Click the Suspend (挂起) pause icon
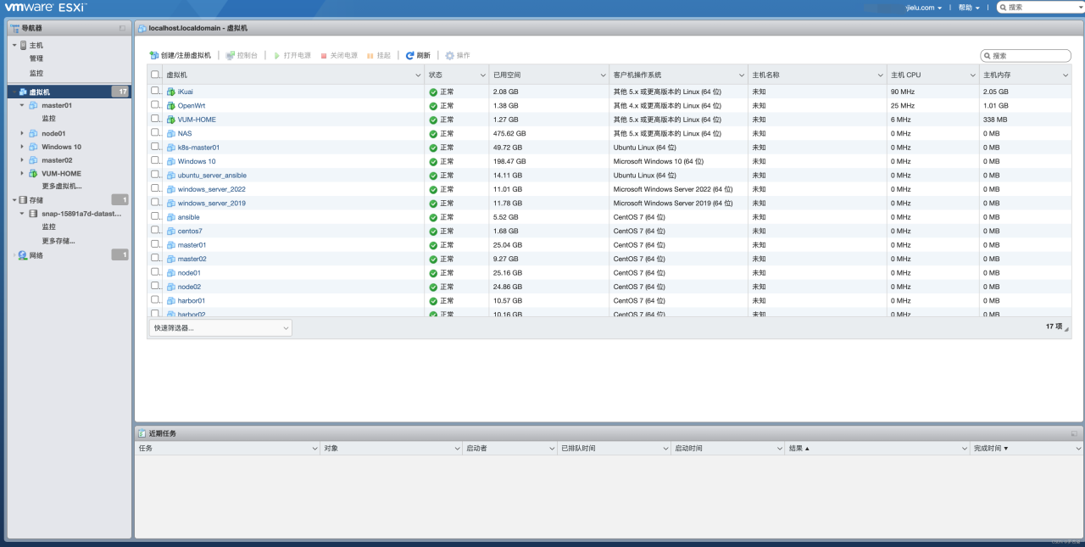The height and width of the screenshot is (547, 1085). point(370,55)
